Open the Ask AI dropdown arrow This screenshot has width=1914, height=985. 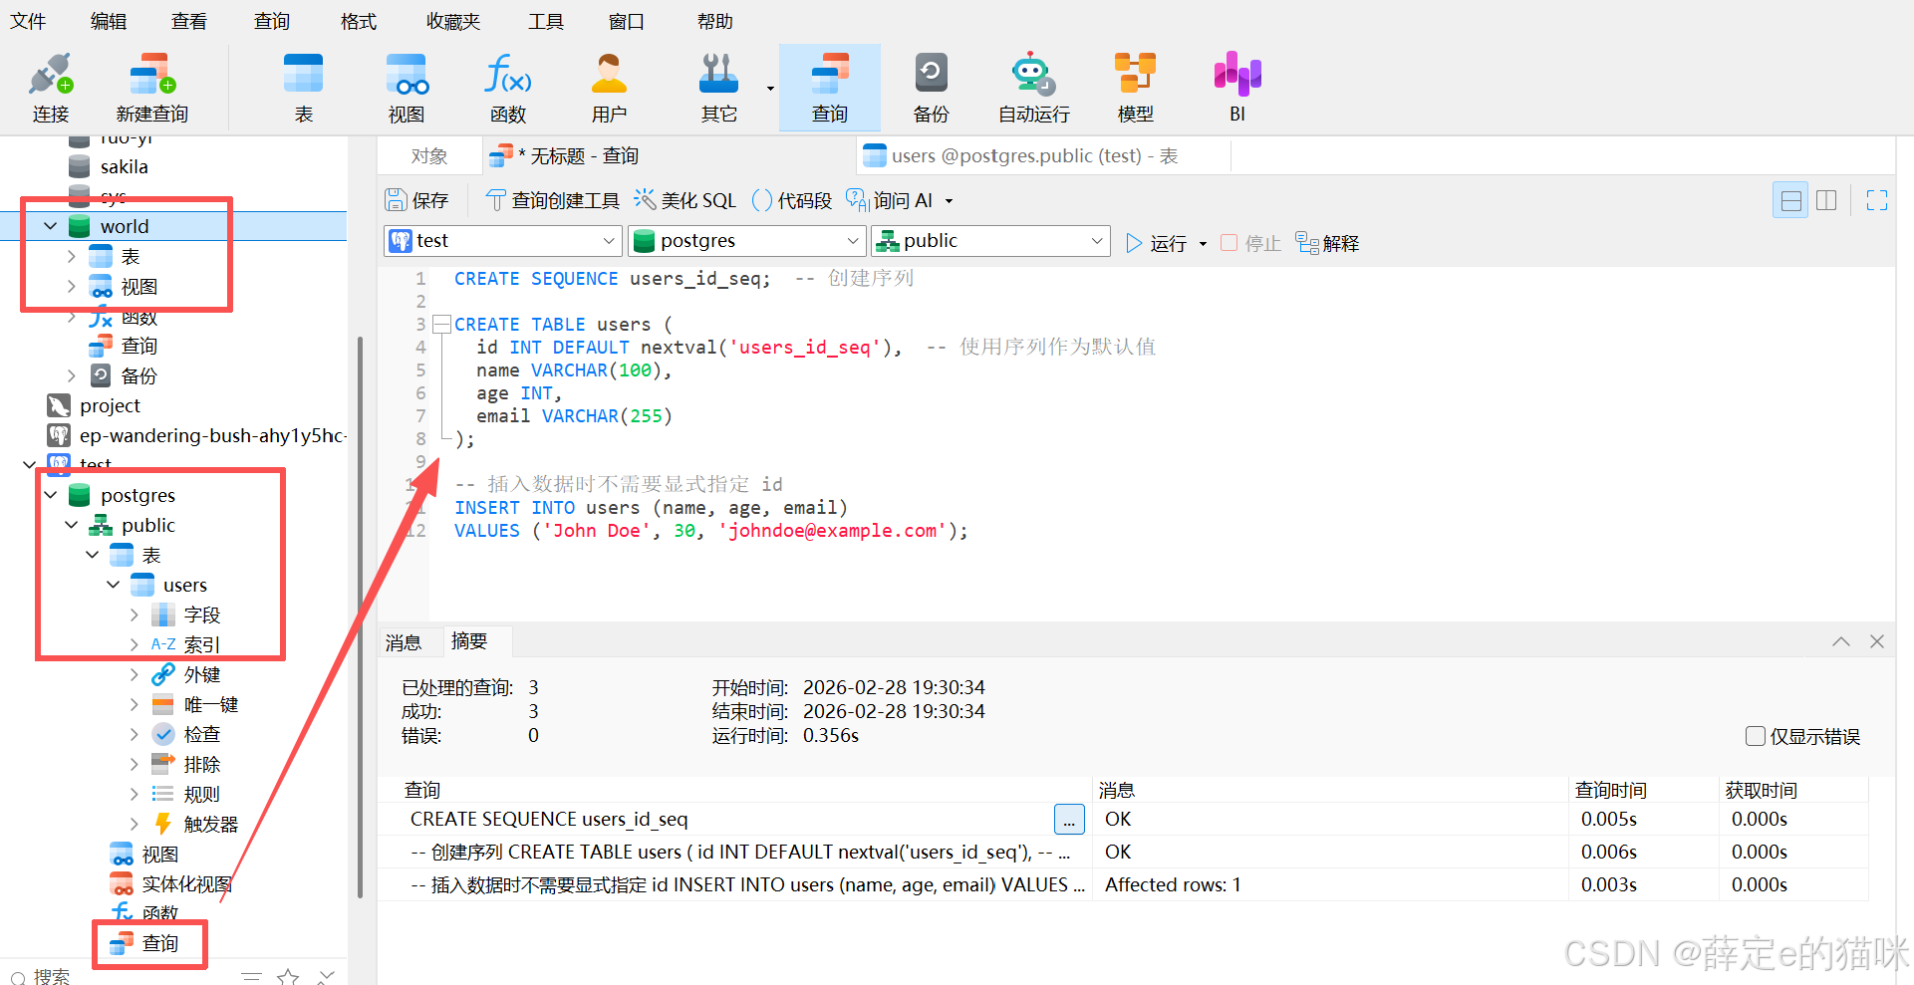[x=949, y=201]
